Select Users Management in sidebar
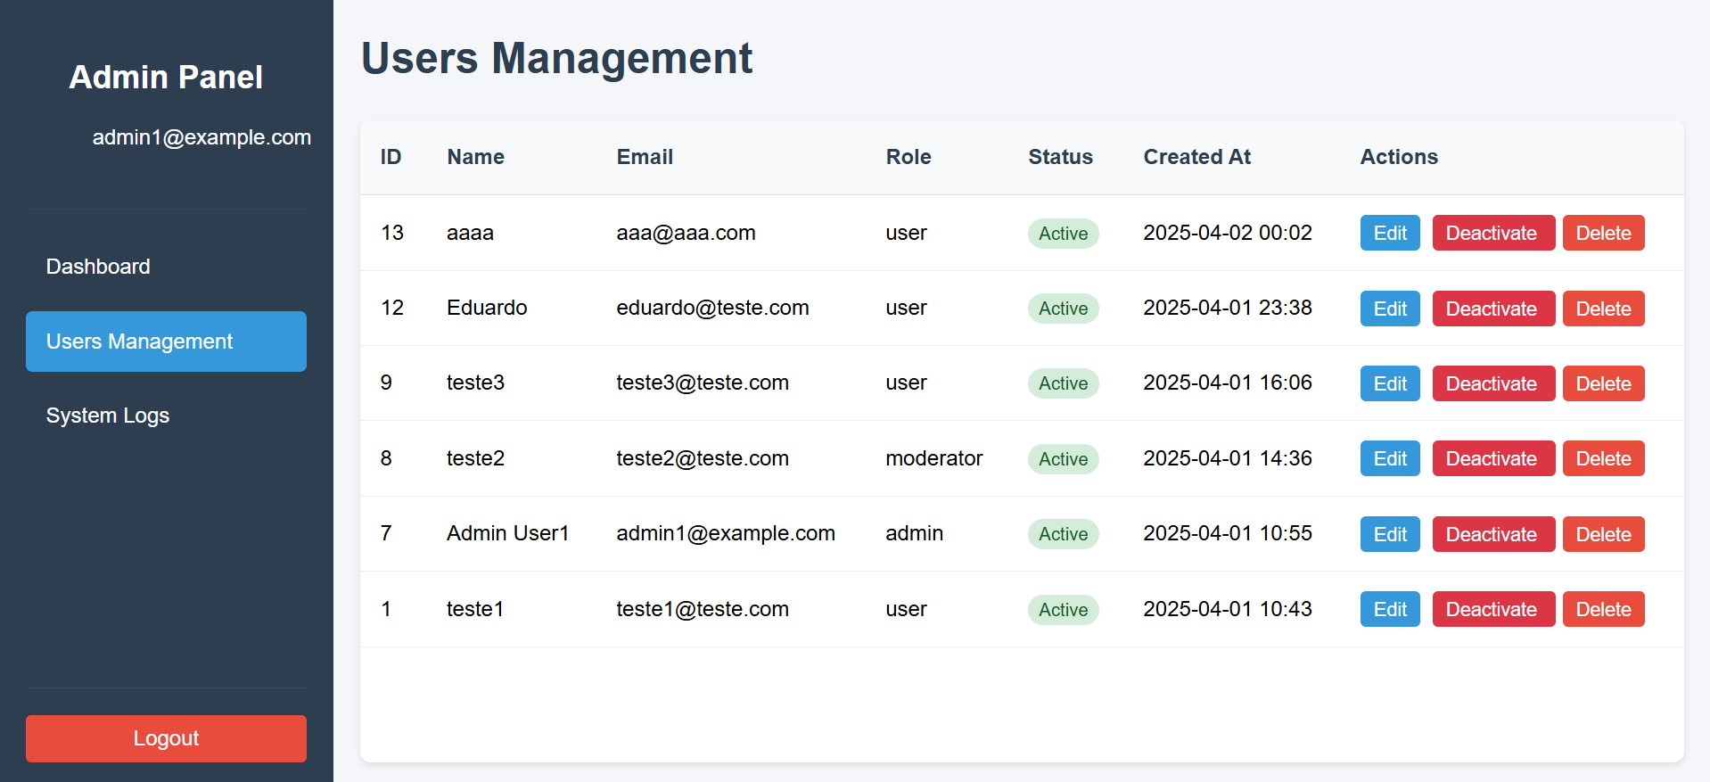Image resolution: width=1710 pixels, height=782 pixels. coord(166,342)
